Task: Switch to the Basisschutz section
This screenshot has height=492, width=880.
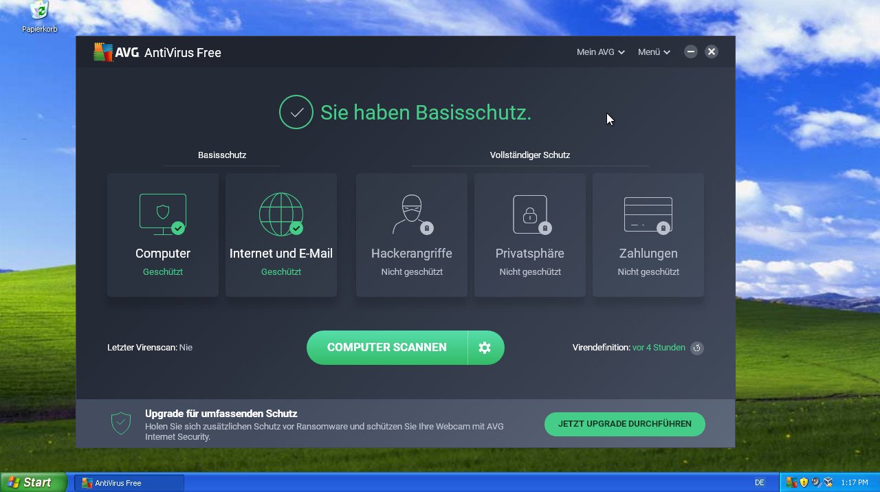Action: coord(221,155)
